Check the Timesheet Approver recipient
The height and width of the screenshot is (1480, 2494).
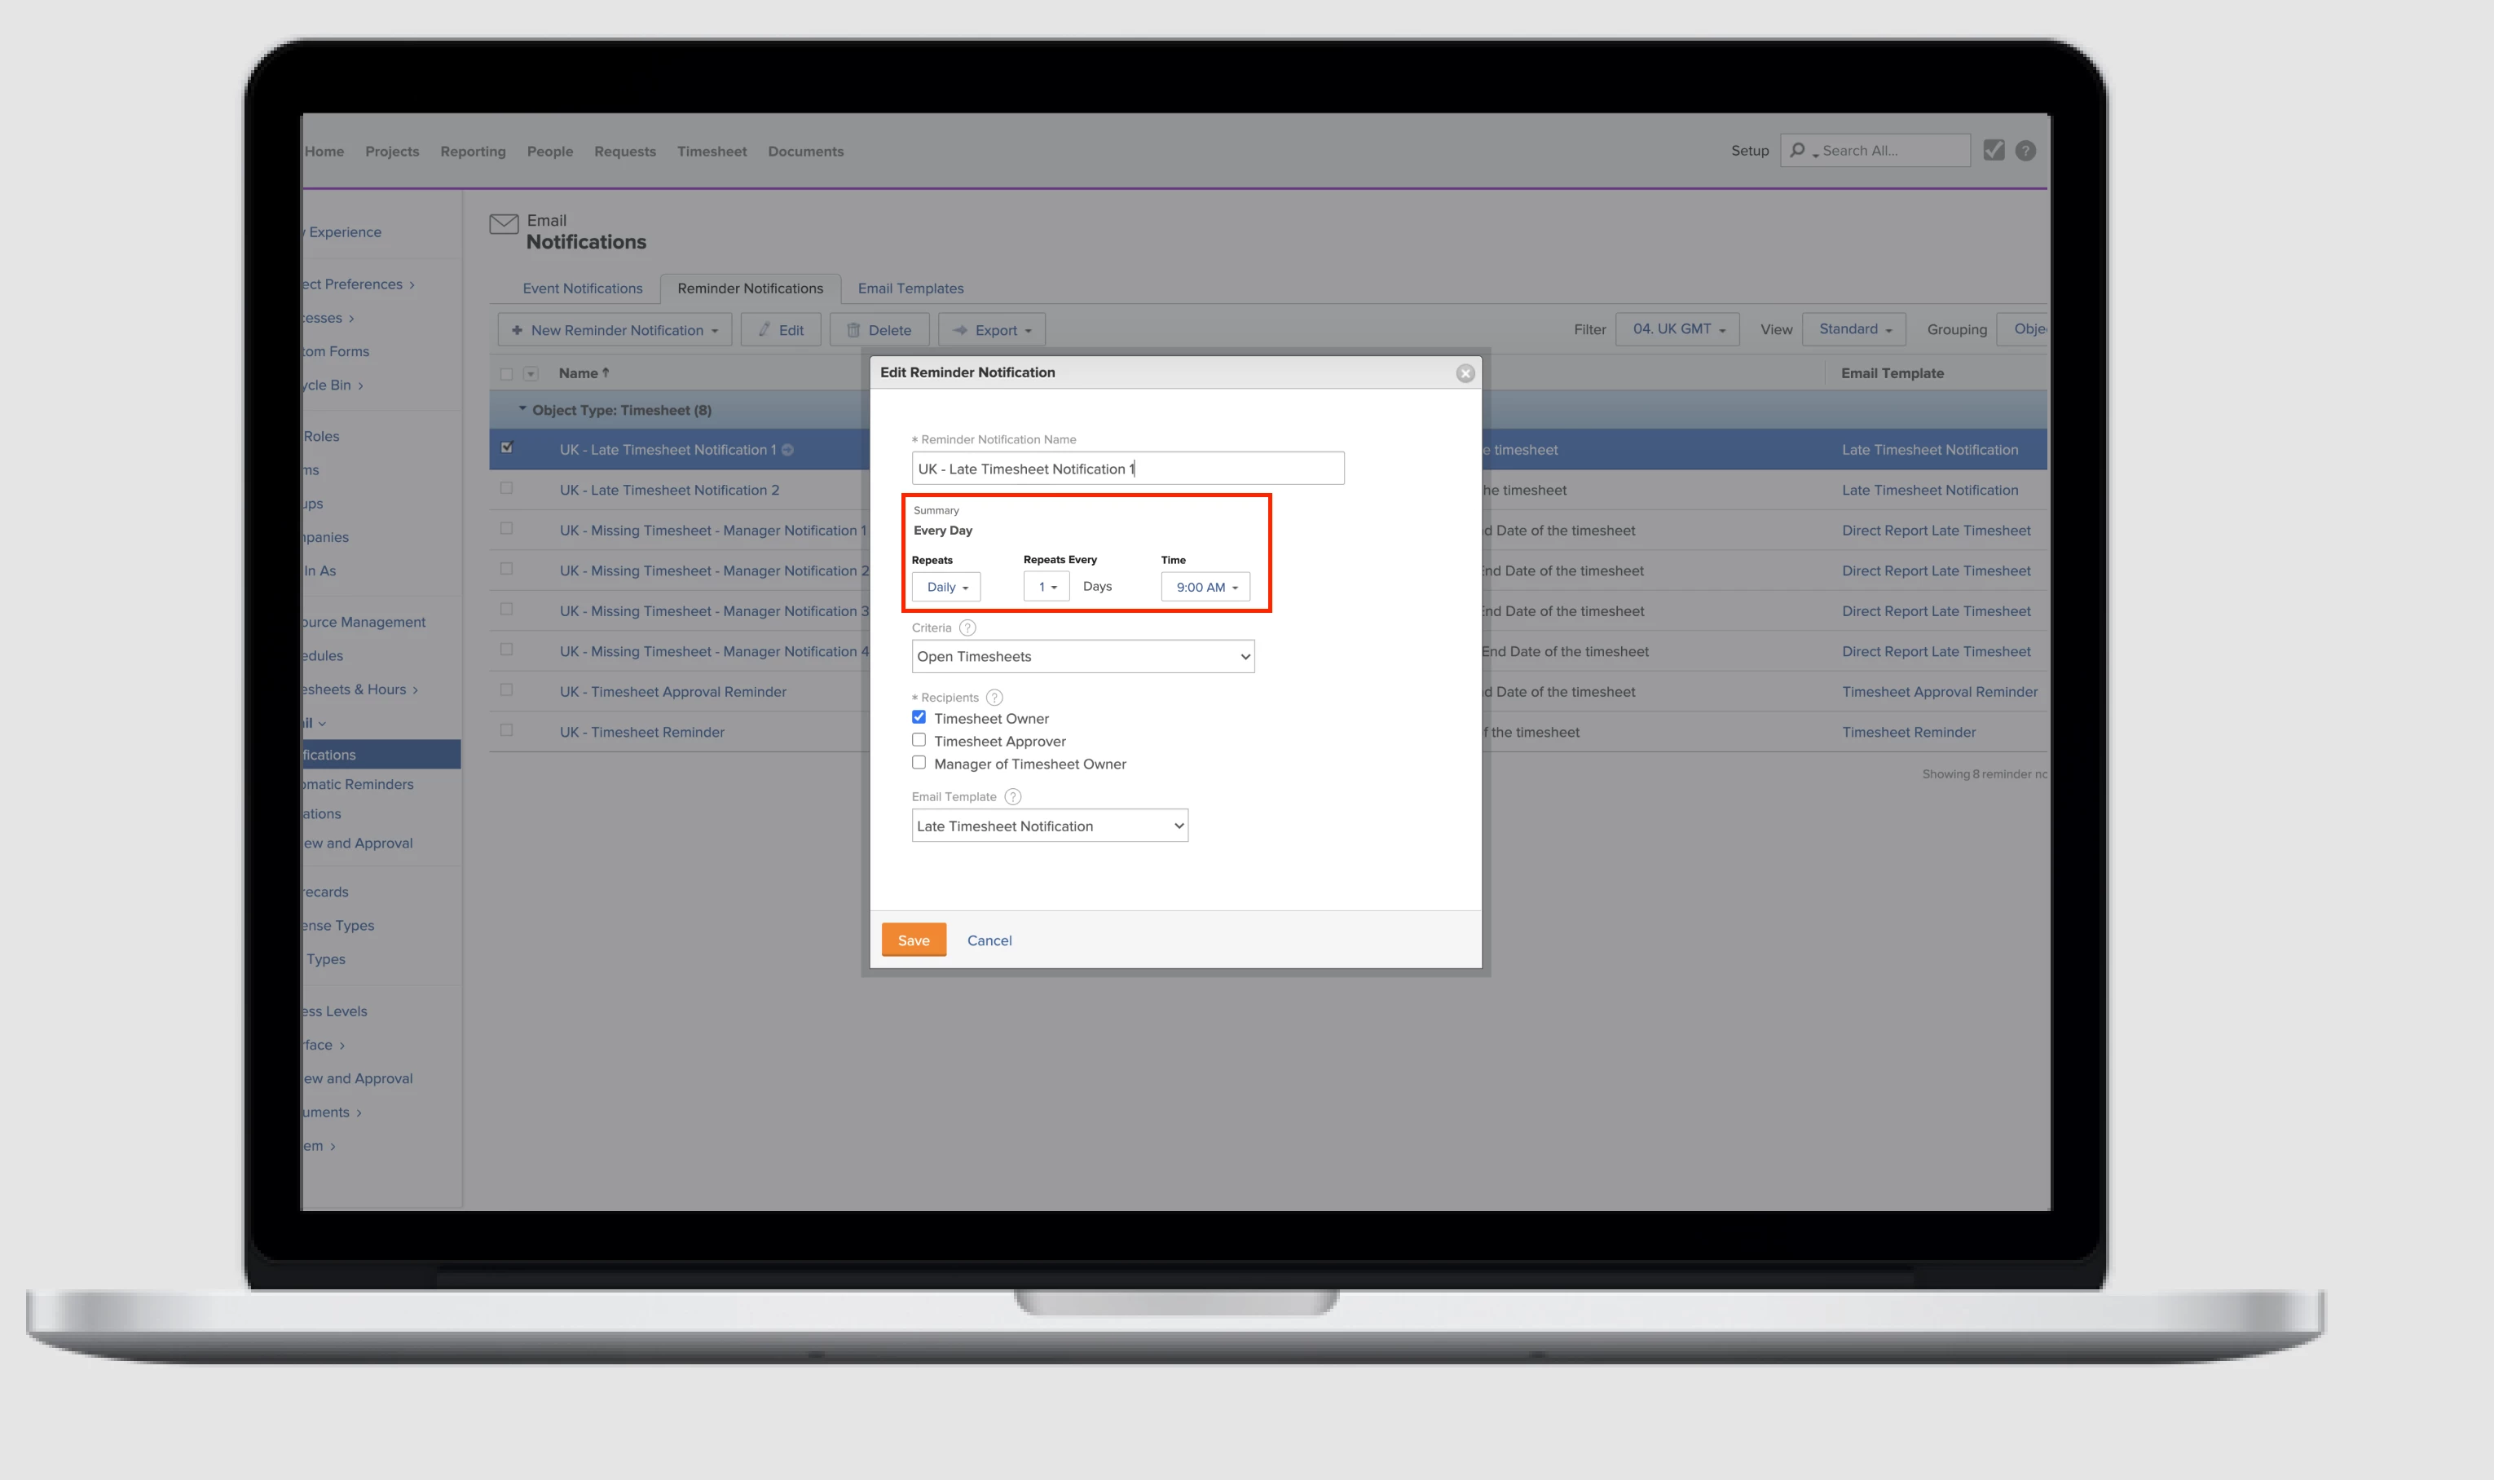tap(919, 741)
